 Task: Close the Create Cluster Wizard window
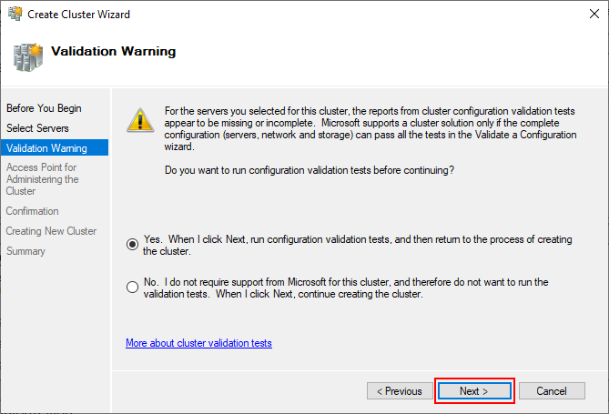(594, 14)
